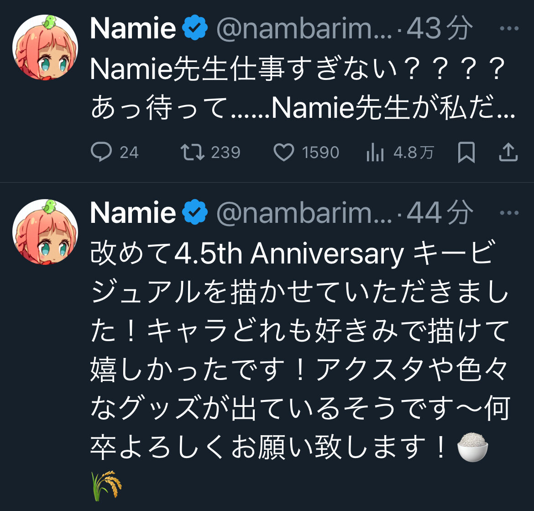
Task: Open Namie's avatar on the 43分 tweet
Action: pyautogui.click(x=45, y=47)
